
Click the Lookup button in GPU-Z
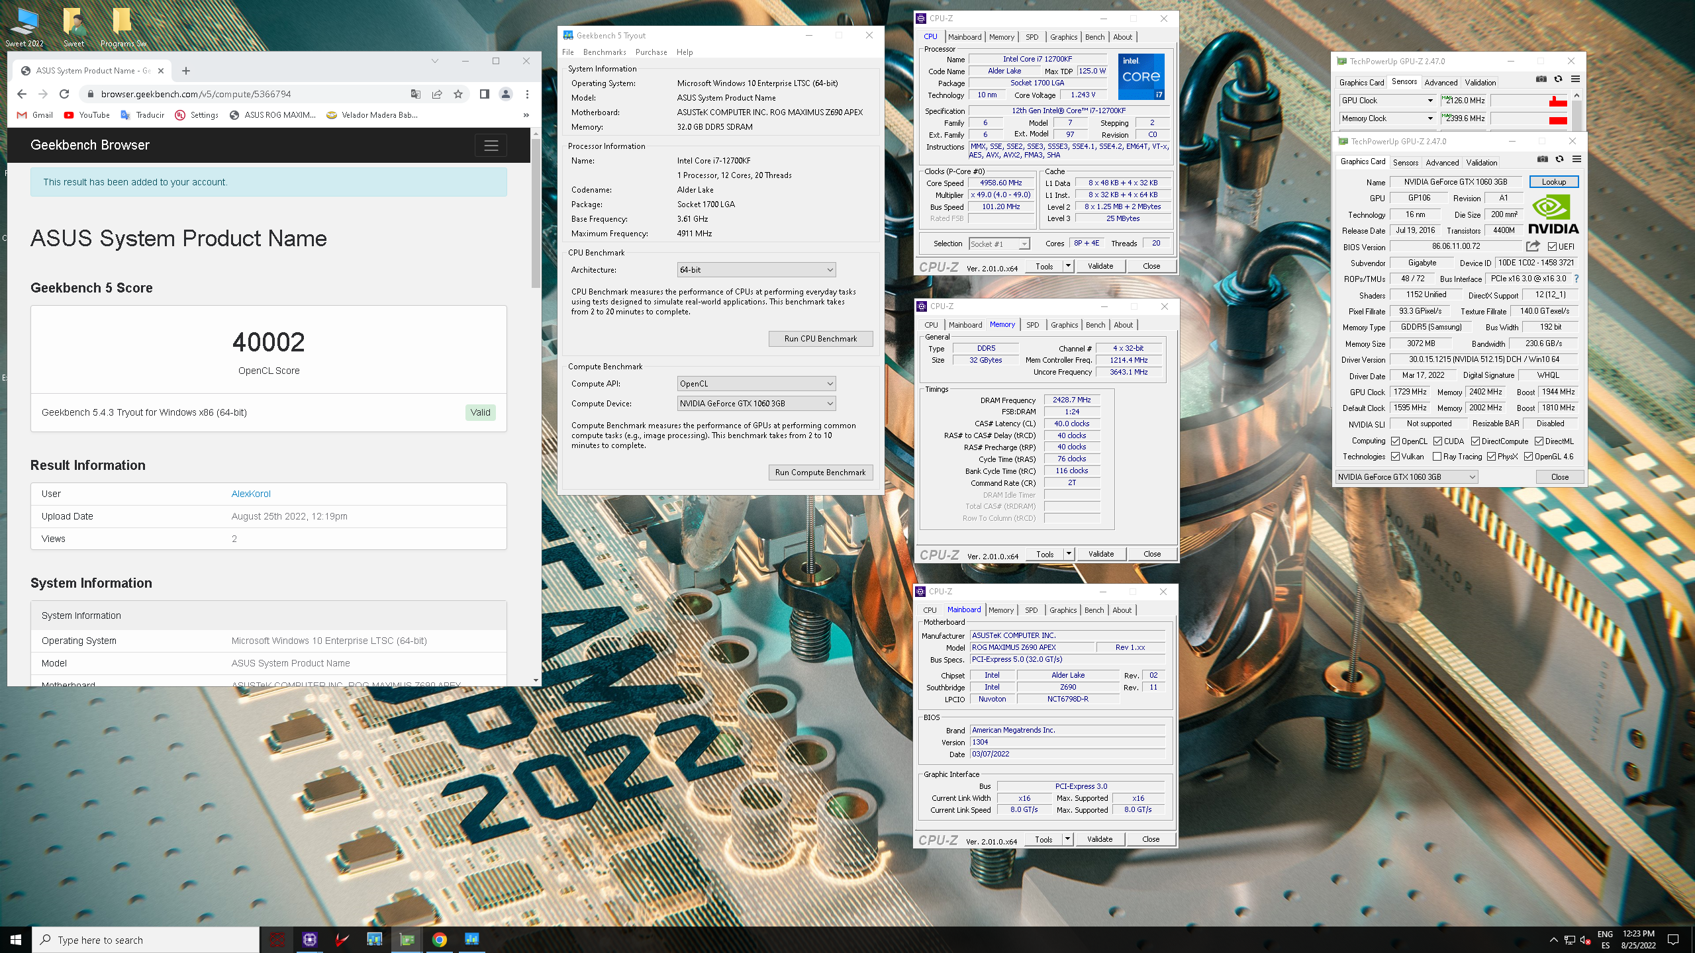coord(1553,182)
